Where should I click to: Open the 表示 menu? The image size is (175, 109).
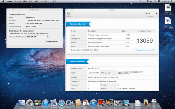click(x=31, y=1)
